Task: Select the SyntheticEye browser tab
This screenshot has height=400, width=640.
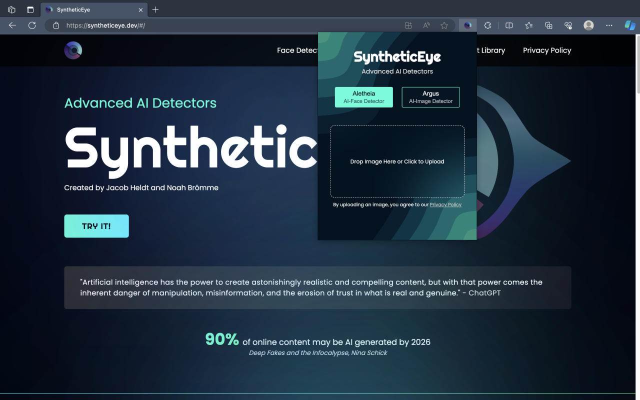Action: (x=93, y=9)
